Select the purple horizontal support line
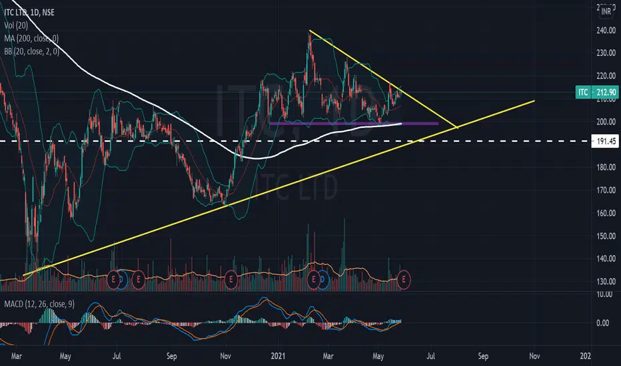 pyautogui.click(x=354, y=124)
